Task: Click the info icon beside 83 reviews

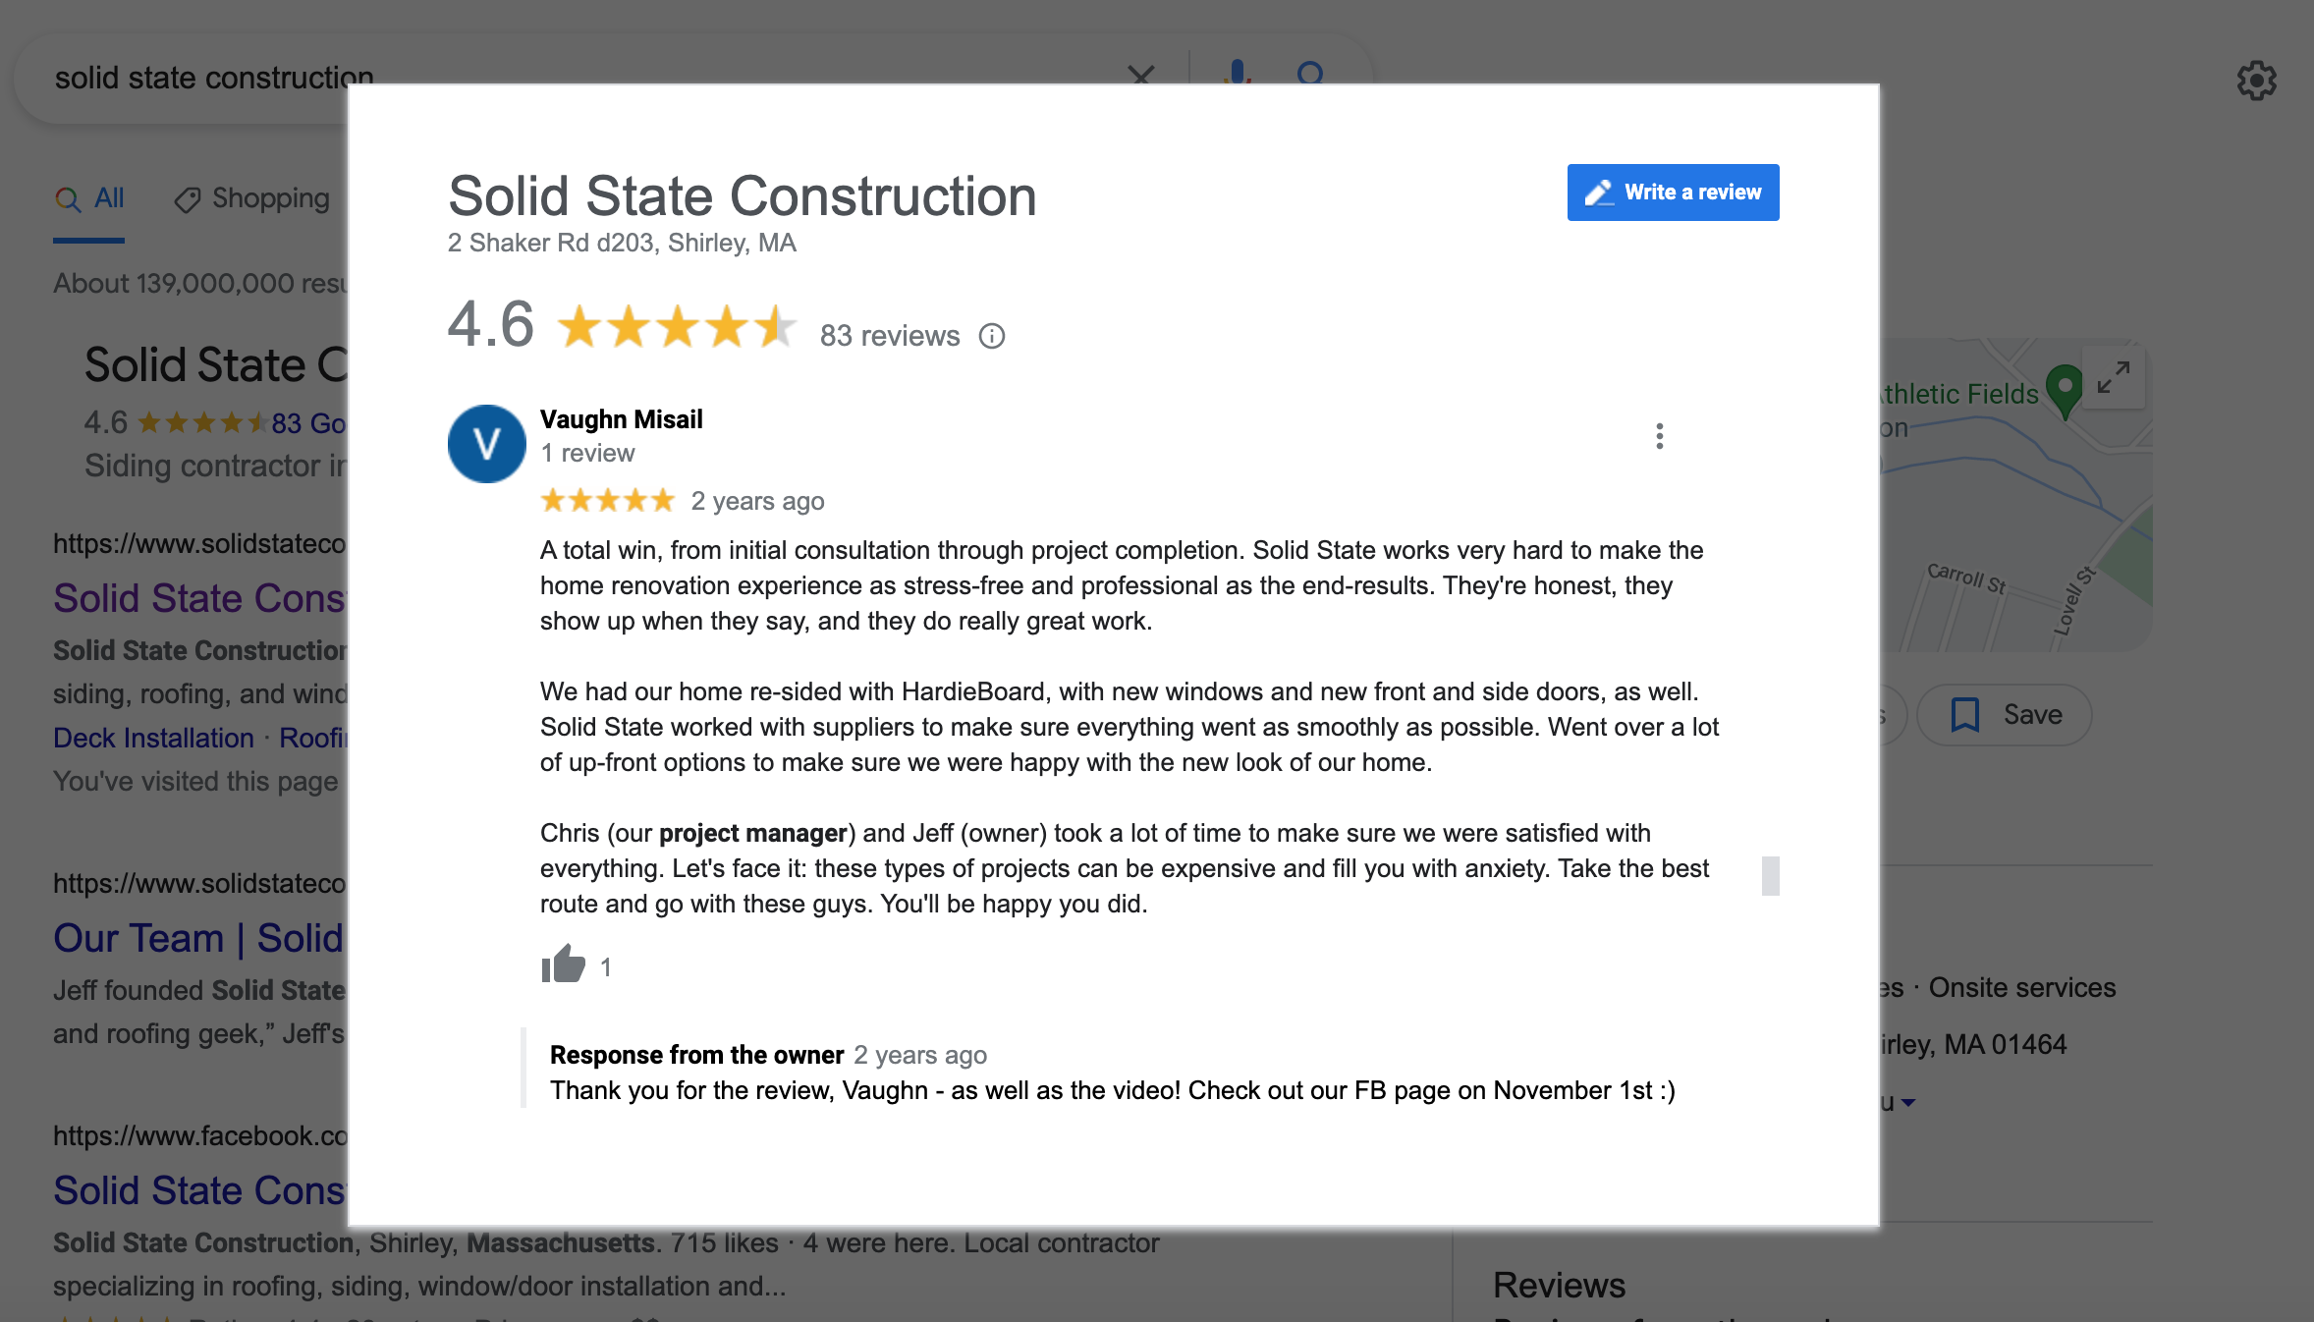Action: tap(992, 337)
